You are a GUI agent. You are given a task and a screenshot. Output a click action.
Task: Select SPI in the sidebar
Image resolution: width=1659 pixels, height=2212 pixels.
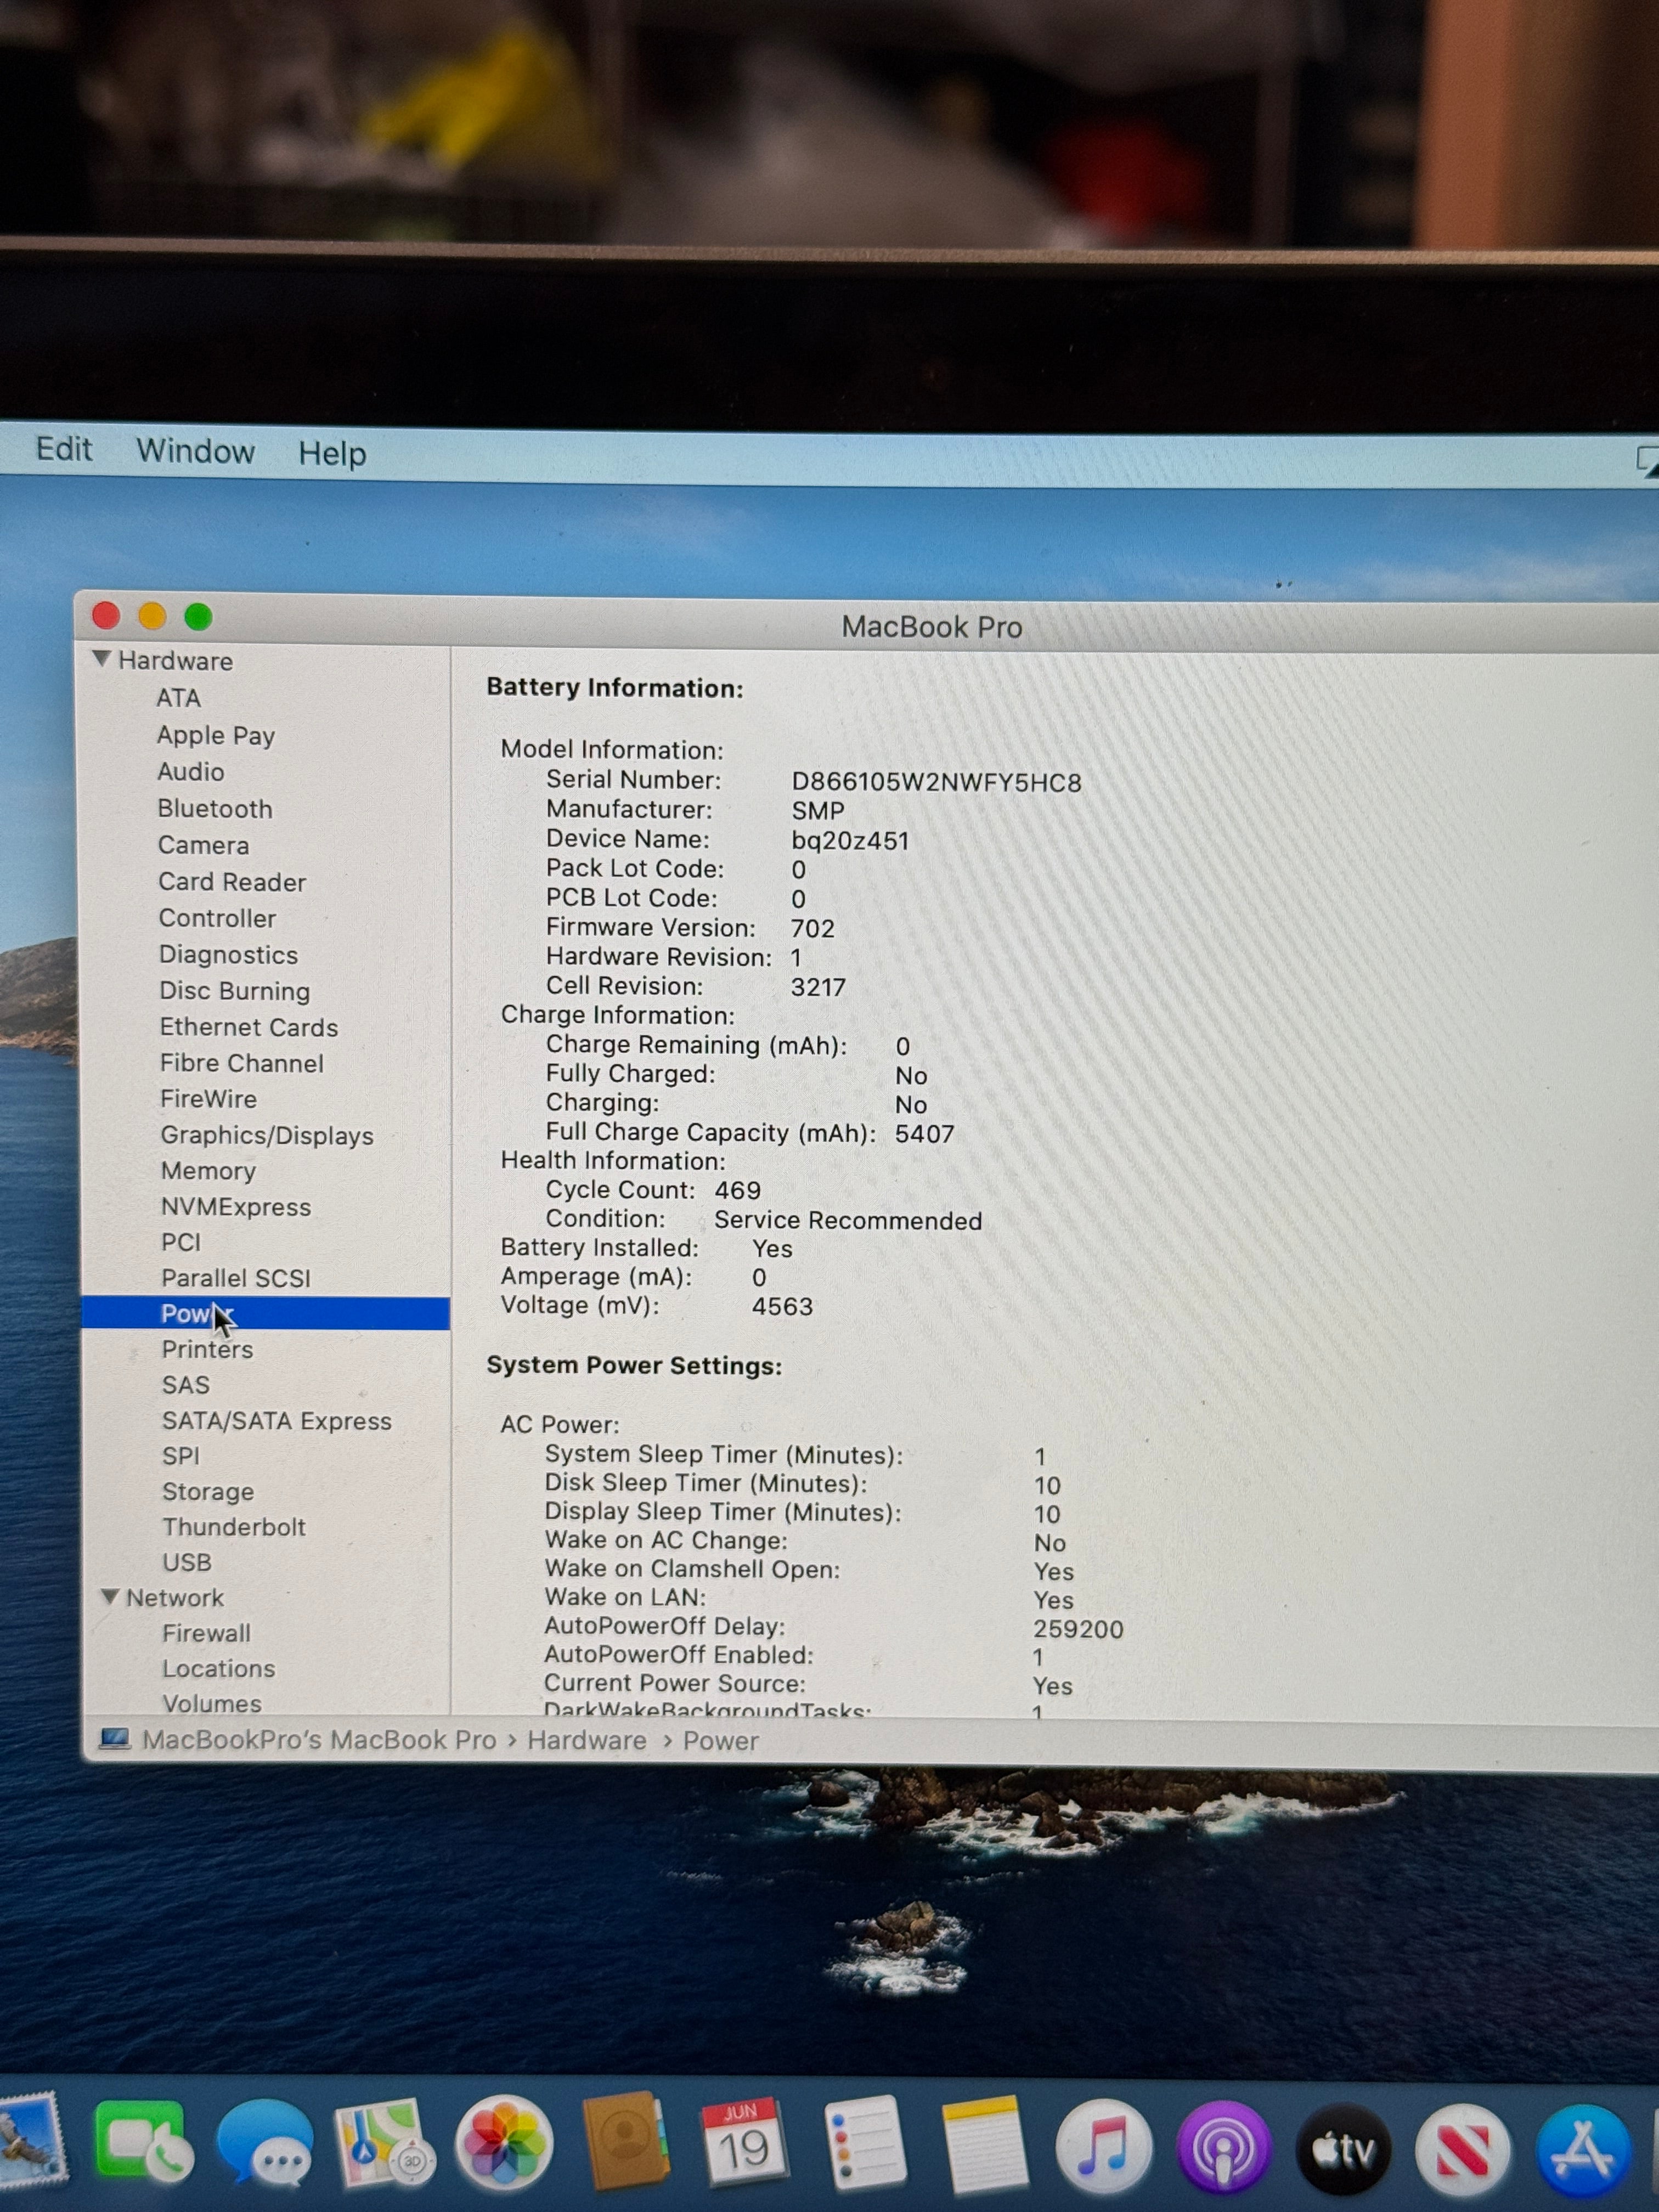click(181, 1456)
